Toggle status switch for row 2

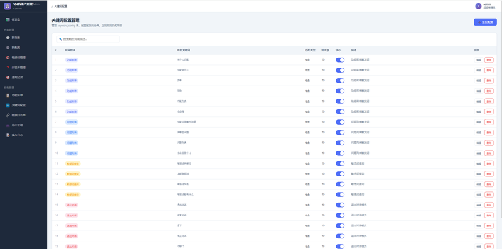pos(340,70)
